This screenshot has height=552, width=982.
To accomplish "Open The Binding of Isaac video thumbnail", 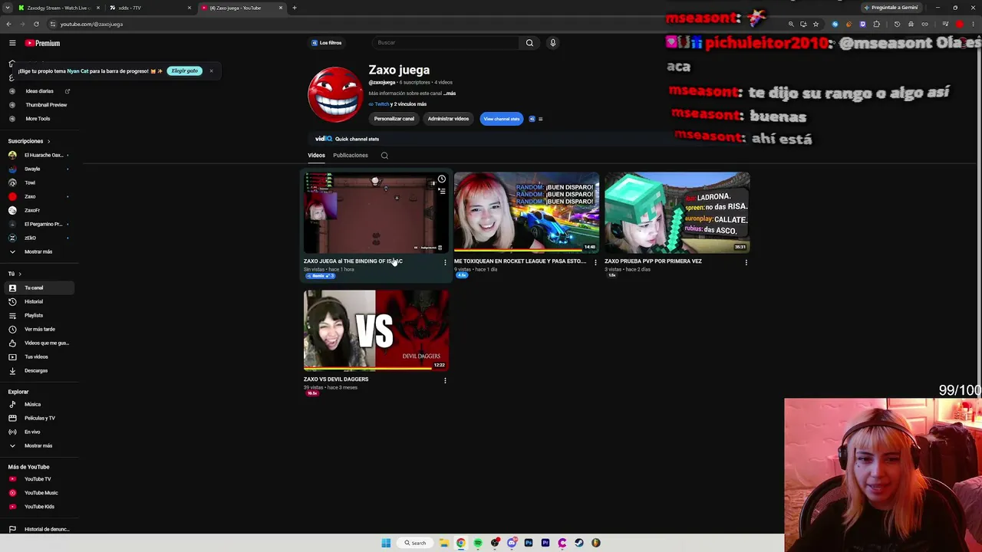I will tap(376, 212).
